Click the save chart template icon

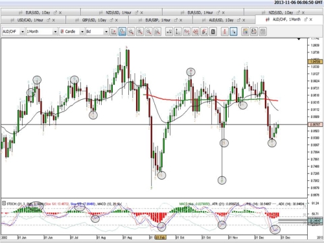[x=254, y=32]
